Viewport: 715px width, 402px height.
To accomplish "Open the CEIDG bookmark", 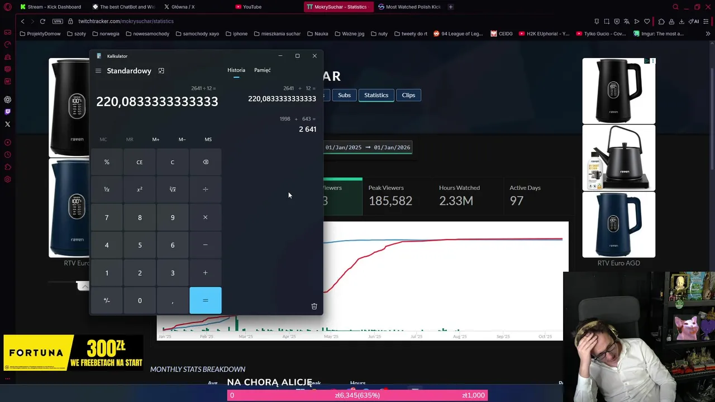I will [x=502, y=33].
